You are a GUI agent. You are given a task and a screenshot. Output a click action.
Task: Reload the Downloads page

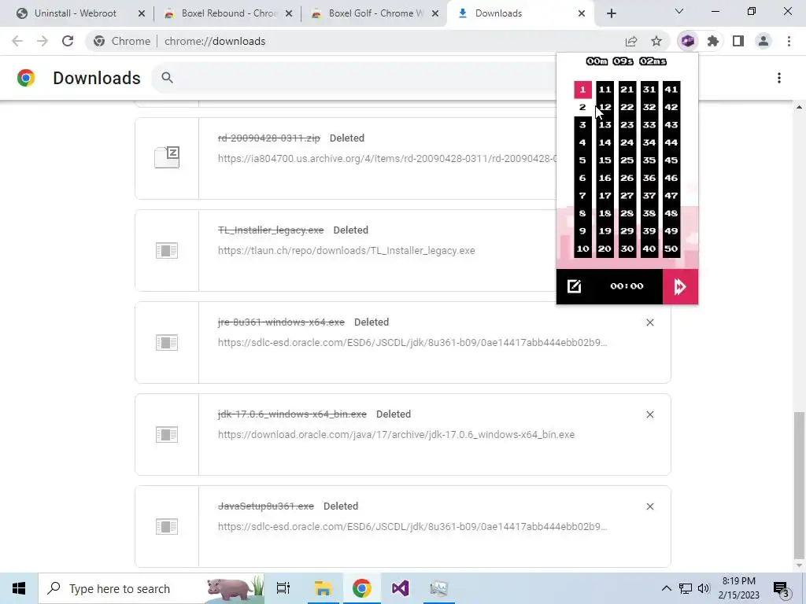click(68, 41)
